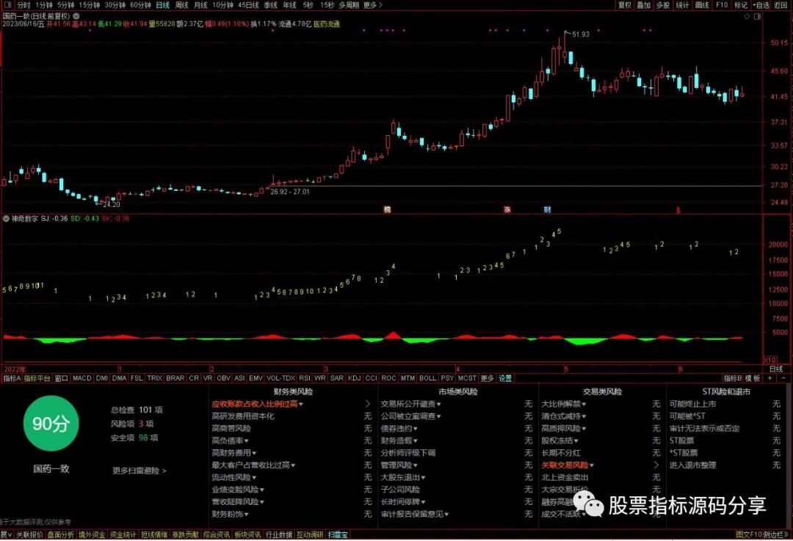Click the 财 marker on the chart timeline

click(547, 209)
